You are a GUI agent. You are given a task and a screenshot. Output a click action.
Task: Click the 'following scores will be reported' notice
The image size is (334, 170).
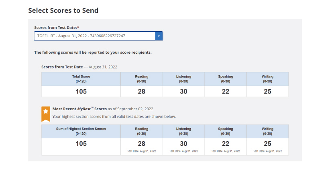coord(93,53)
